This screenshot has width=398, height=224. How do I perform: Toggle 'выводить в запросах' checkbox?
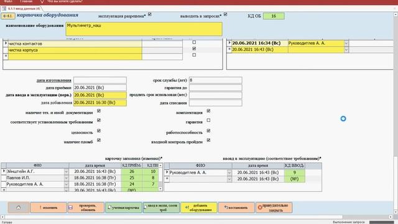pyautogui.click(x=225, y=14)
